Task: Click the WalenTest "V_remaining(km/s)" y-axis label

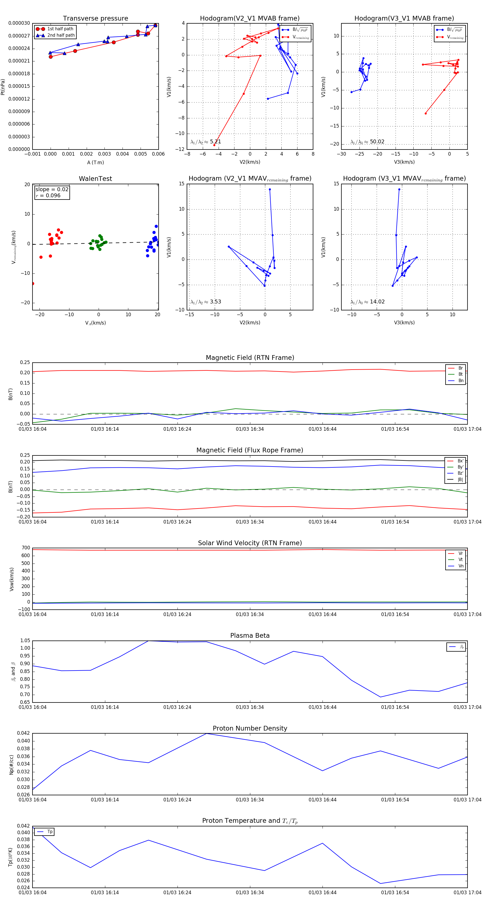Action: click(x=14, y=247)
